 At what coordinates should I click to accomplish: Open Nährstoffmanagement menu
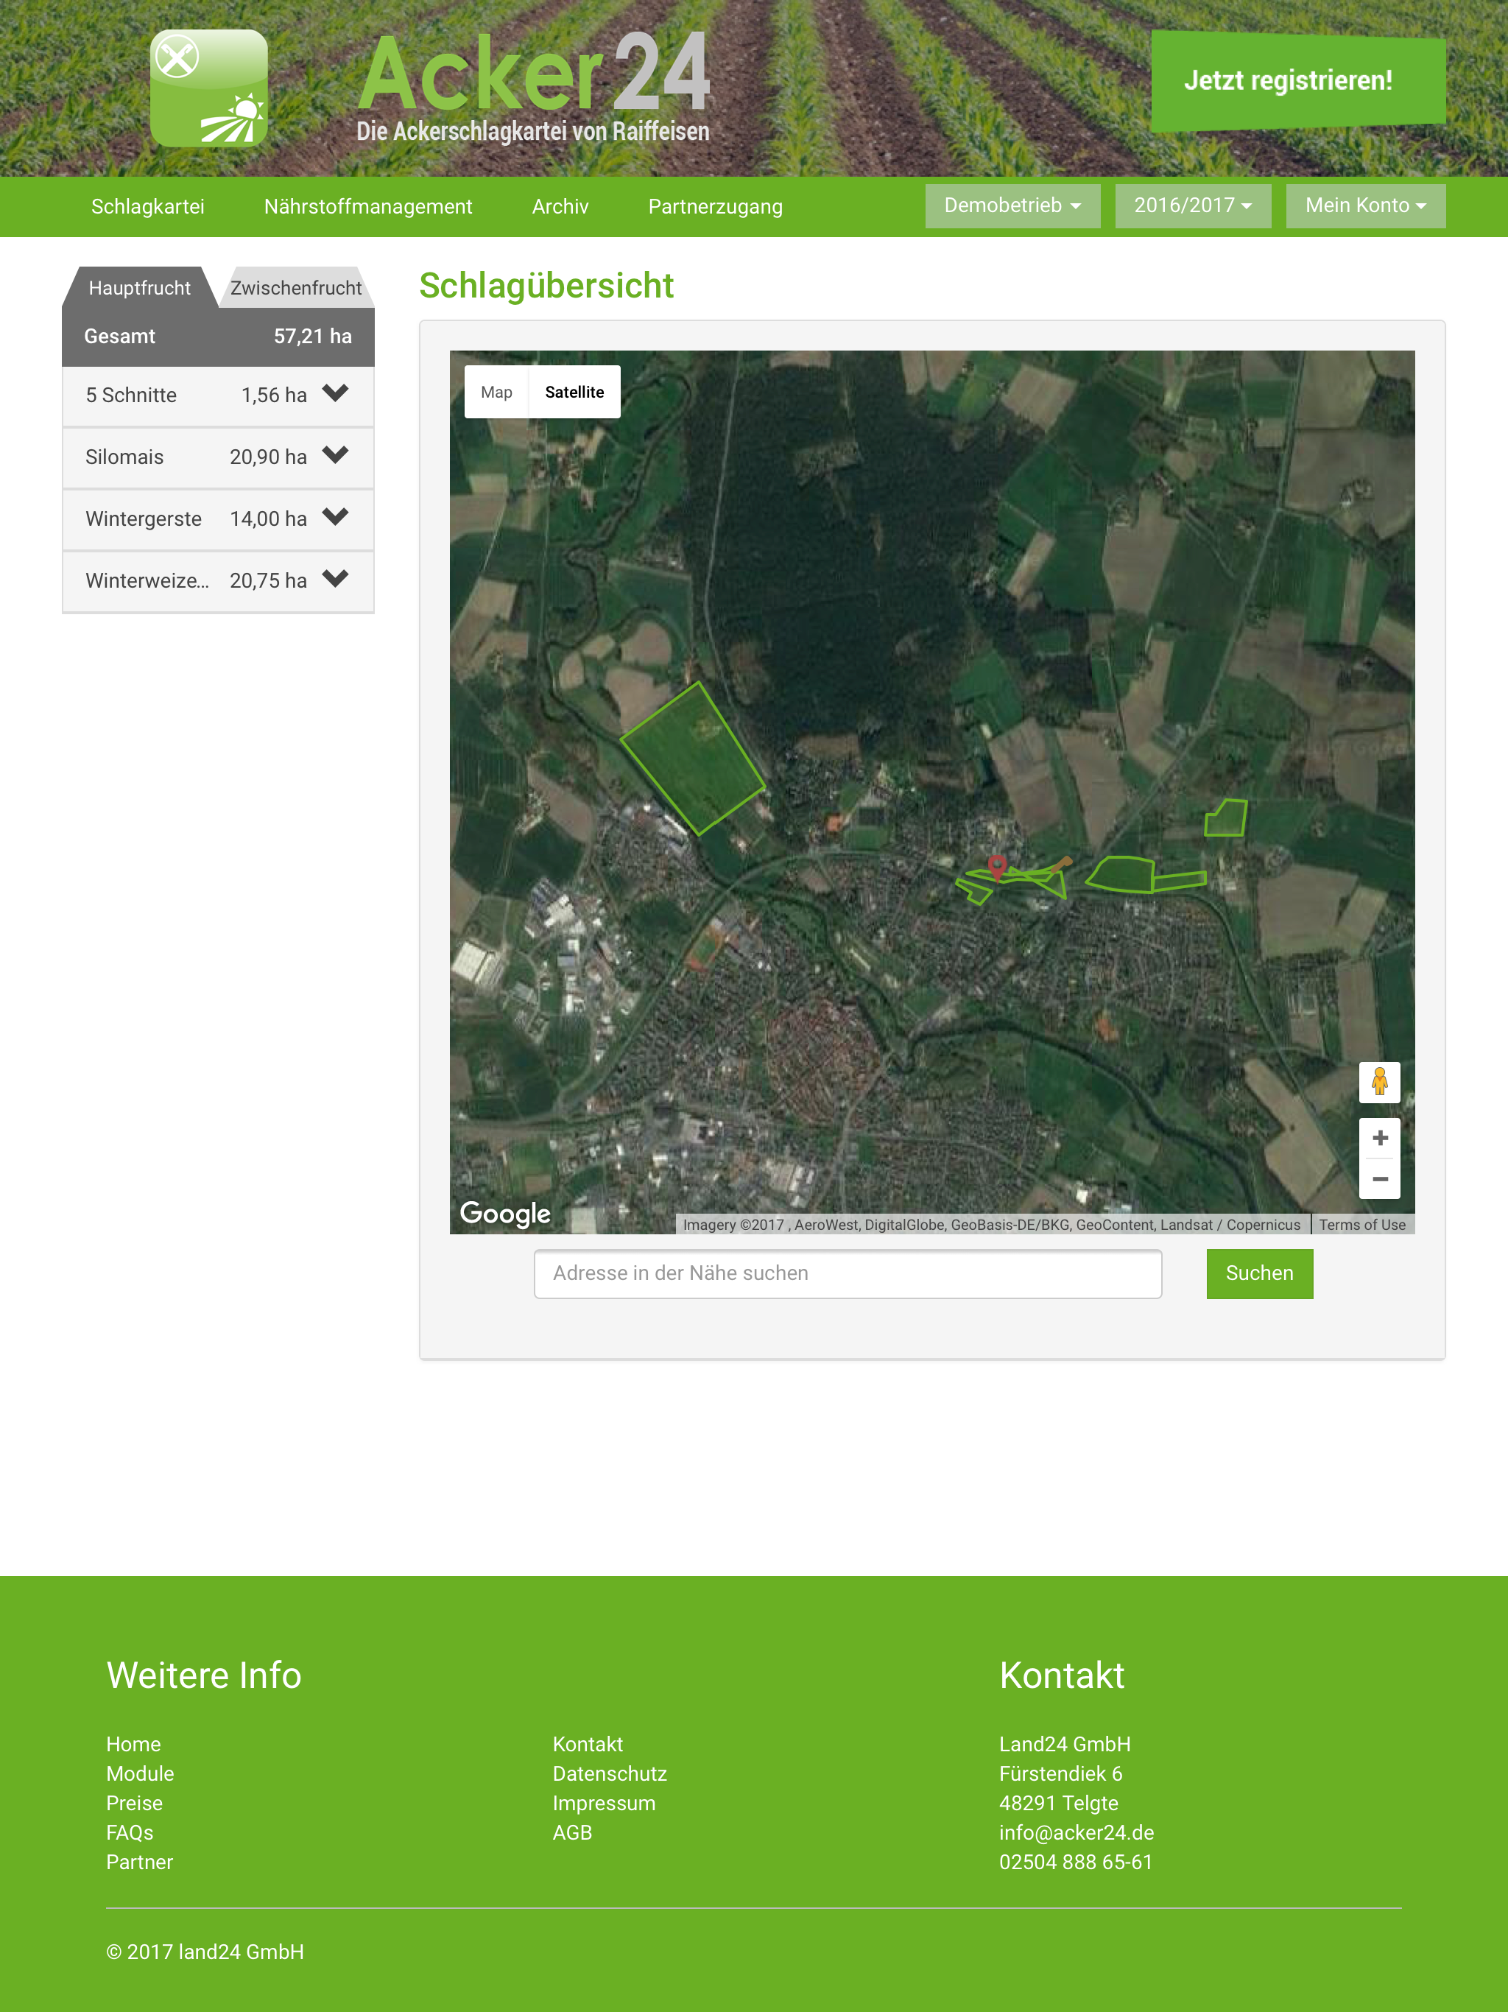pyautogui.click(x=368, y=206)
